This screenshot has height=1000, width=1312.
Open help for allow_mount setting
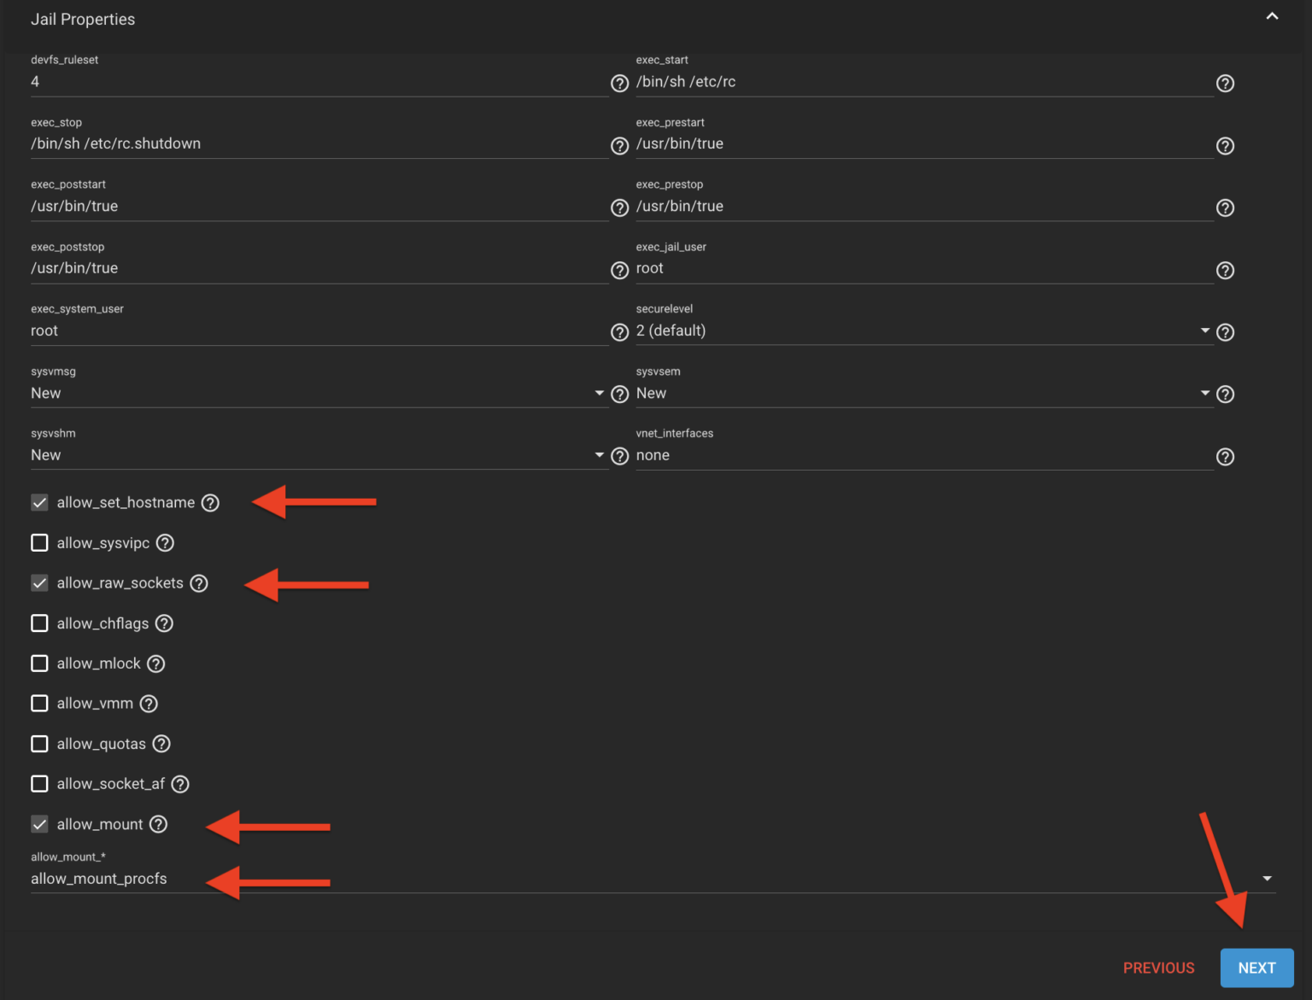click(158, 824)
